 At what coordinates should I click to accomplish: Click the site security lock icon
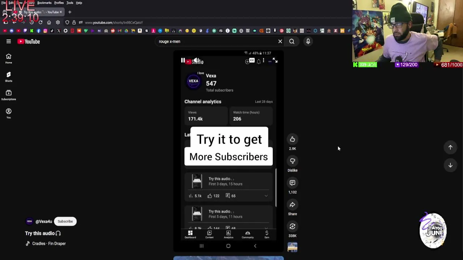(x=74, y=22)
